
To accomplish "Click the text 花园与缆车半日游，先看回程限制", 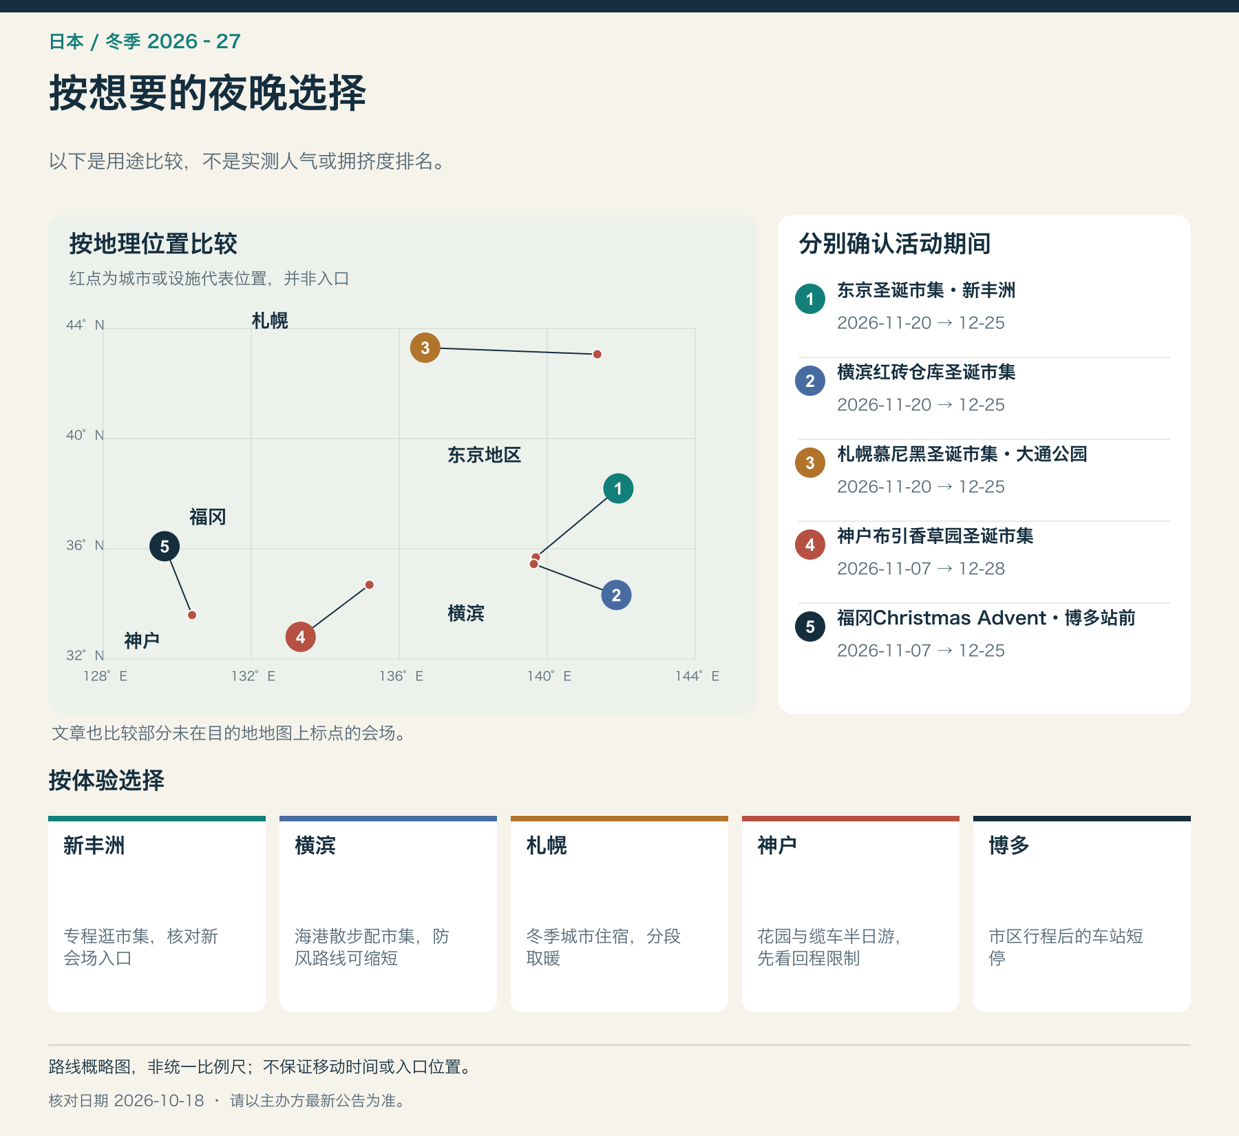I will [829, 947].
